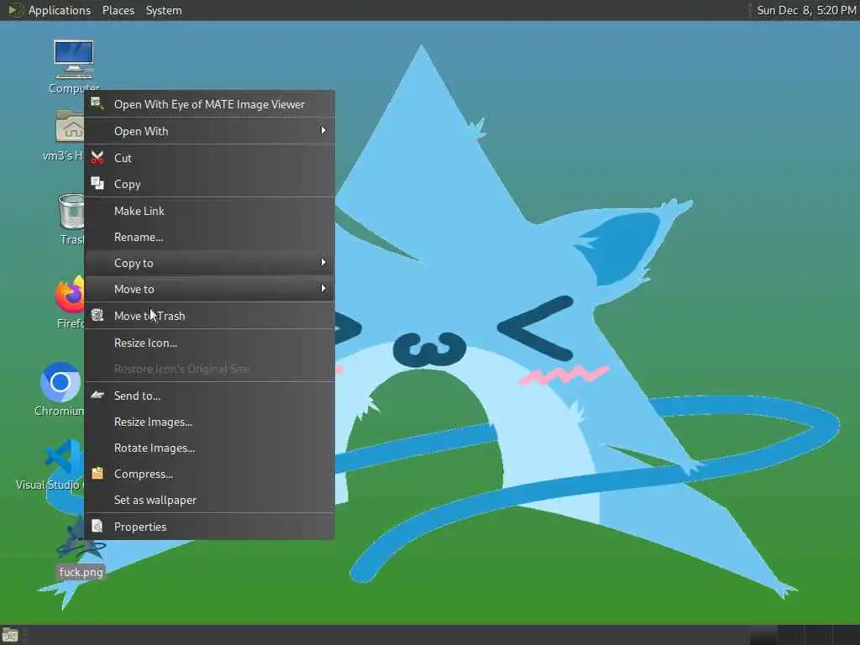Click the show desktop icon in bottom panel

tap(10, 635)
